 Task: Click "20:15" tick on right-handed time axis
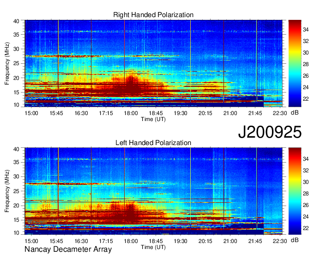pyautogui.click(x=205, y=113)
